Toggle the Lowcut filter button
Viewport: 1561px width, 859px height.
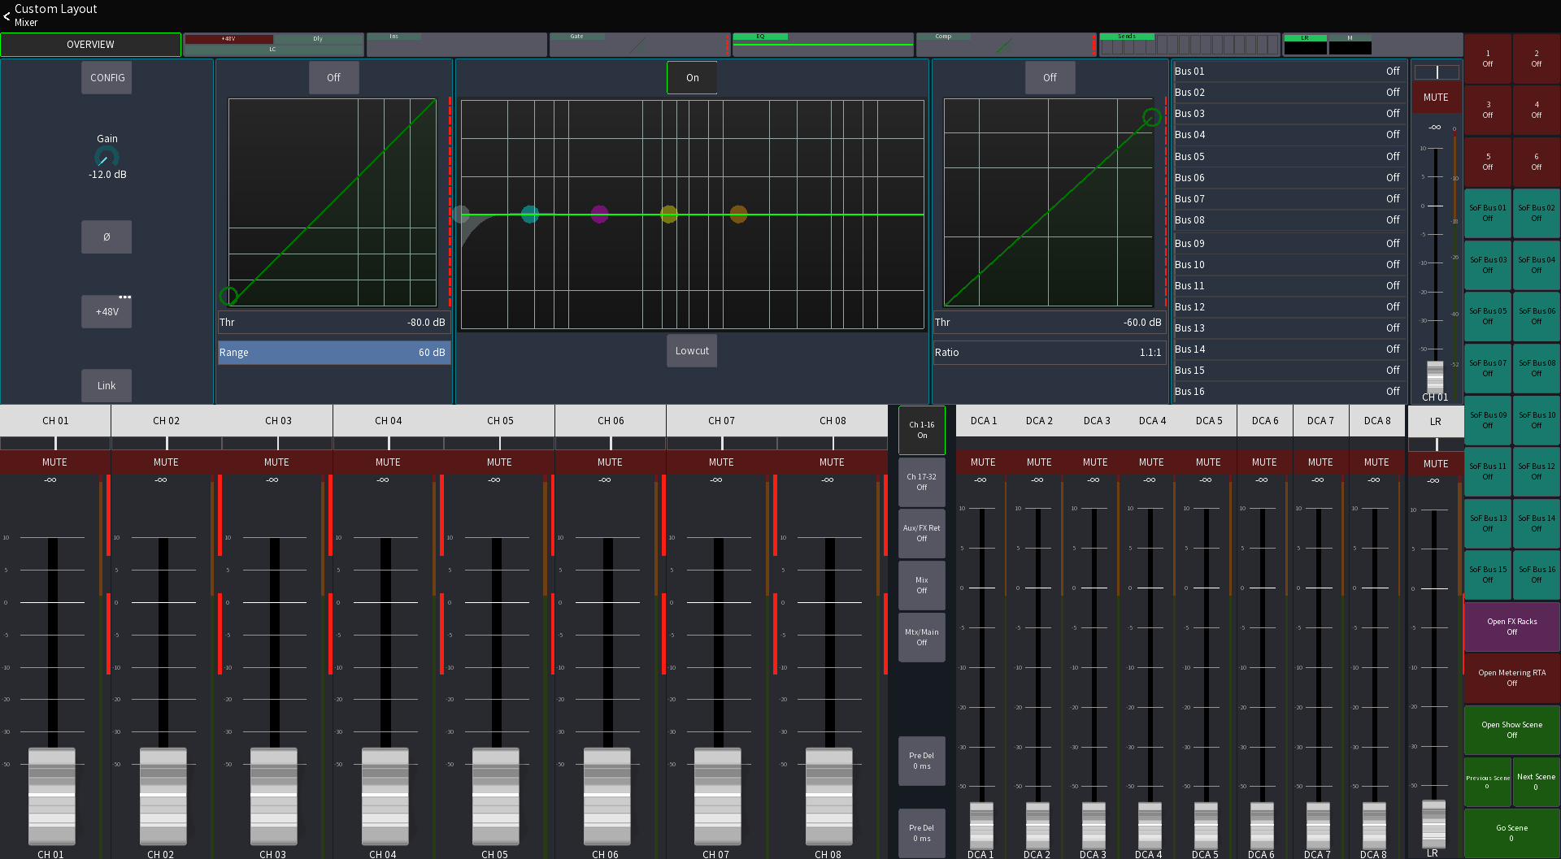[691, 350]
